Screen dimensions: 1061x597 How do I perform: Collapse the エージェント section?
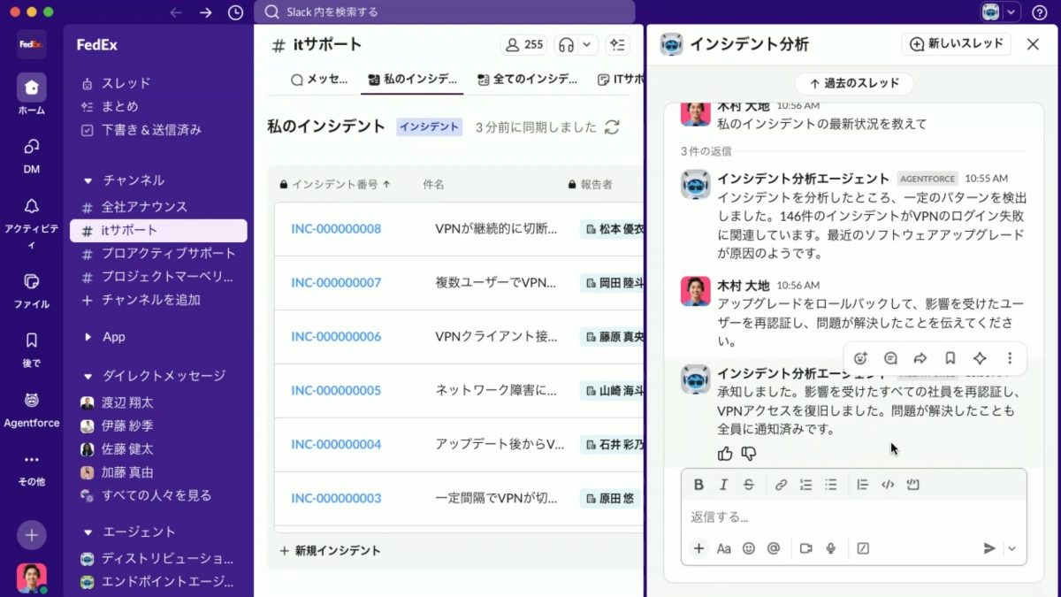(88, 532)
